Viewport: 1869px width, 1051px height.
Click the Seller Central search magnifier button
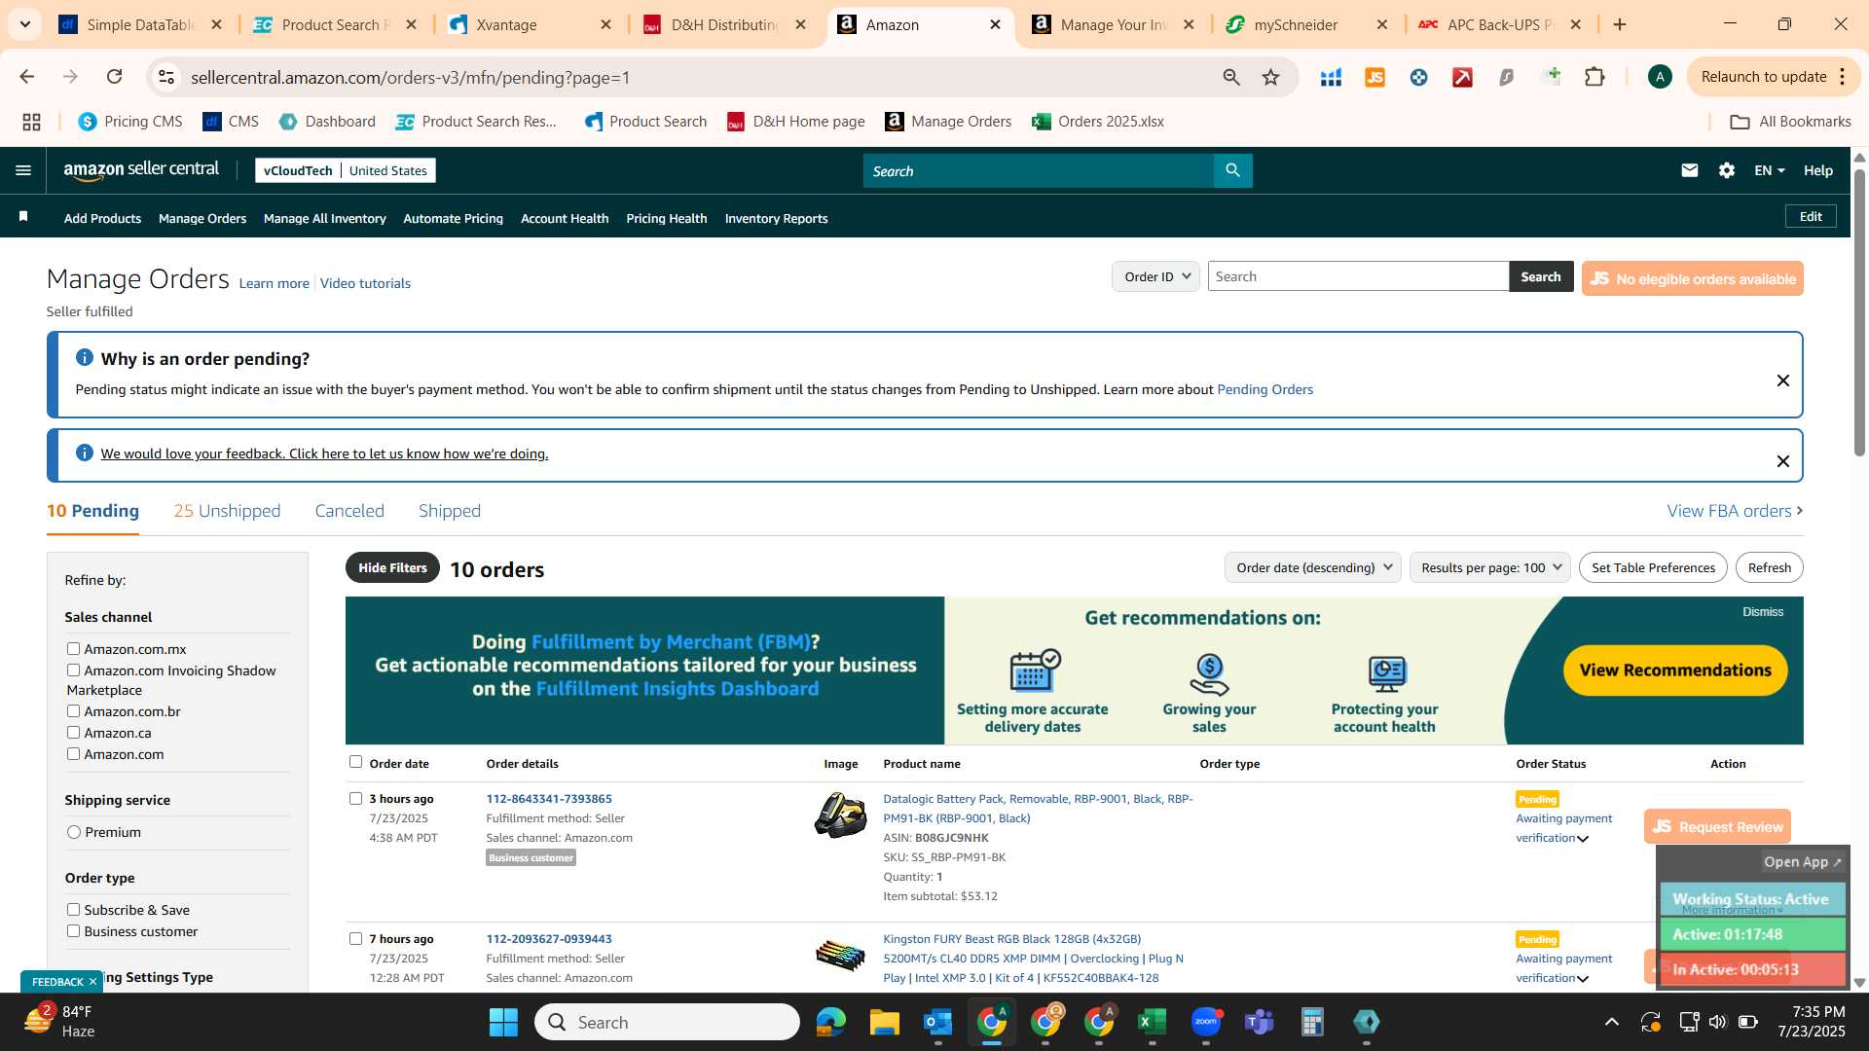point(1232,170)
